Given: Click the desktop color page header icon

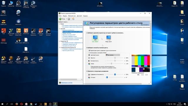Looking at the screenshot, I should [x=87, y=24].
